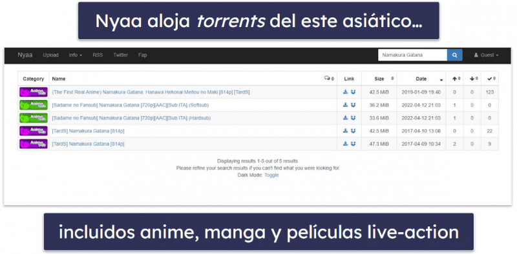This screenshot has height=254, width=517.
Task: Click the date 2017-04-09 10:34
Action: tap(421, 144)
